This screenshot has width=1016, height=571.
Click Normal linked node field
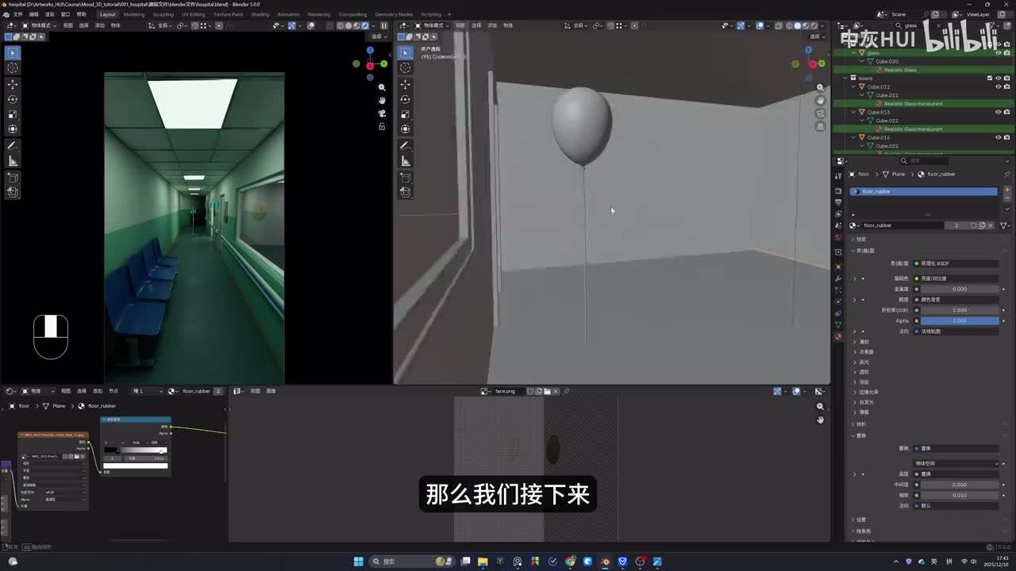tap(956, 331)
